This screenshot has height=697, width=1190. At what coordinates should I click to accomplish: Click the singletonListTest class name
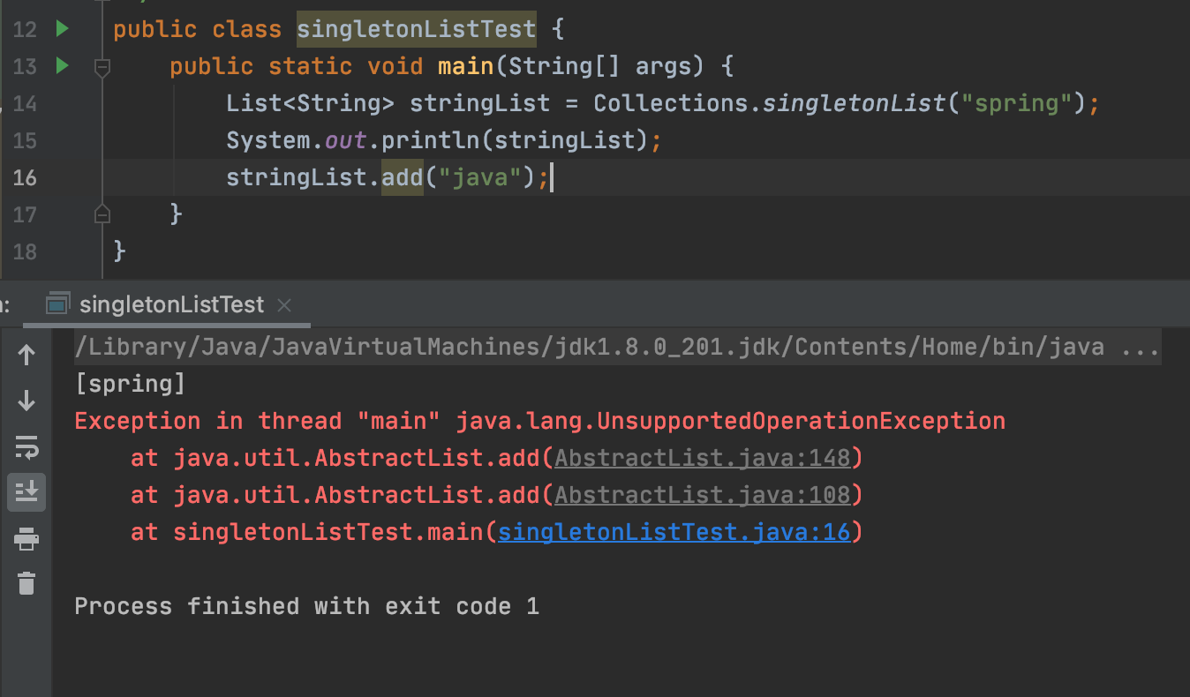tap(416, 29)
